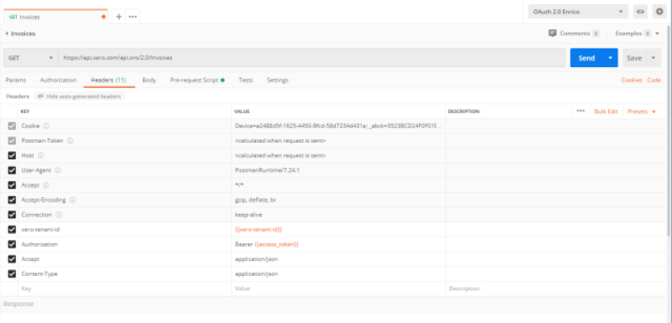Viewport: 672px width, 323px height.
Task: Click info icon next to Connection
Action: click(x=59, y=215)
